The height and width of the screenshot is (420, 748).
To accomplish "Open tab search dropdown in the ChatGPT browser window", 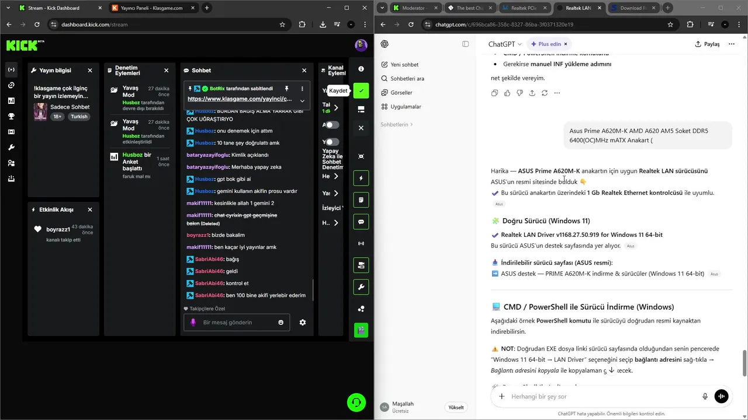I will [382, 8].
